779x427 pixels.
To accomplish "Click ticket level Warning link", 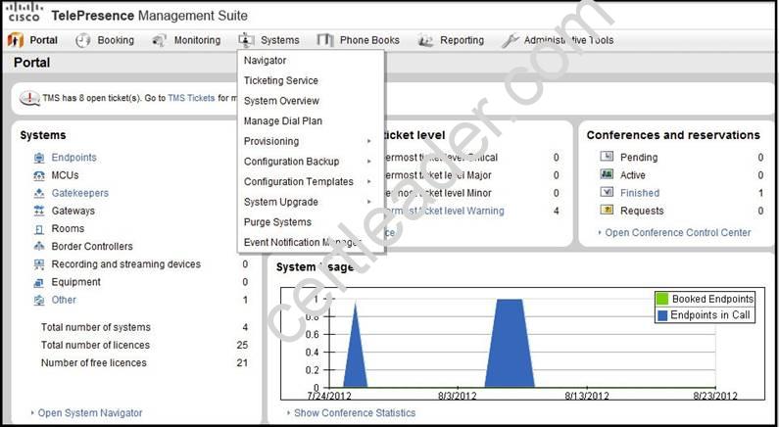I will coord(445,211).
